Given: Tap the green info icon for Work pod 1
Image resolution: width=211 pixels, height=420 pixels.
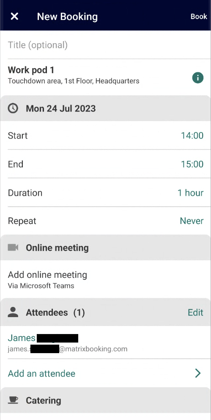Looking at the screenshot, I should tap(197, 78).
